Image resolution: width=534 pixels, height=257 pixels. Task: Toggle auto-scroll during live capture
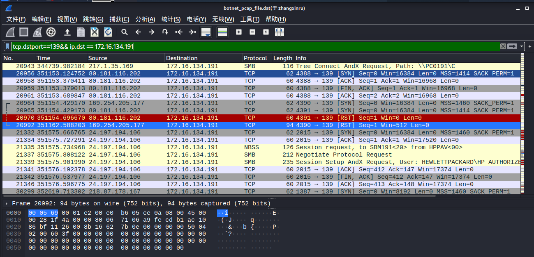tap(206, 32)
